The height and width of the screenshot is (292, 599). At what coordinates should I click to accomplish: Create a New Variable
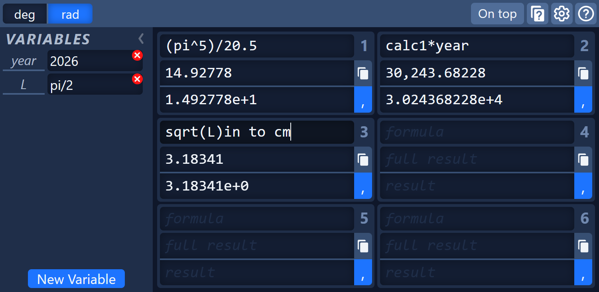(x=76, y=278)
